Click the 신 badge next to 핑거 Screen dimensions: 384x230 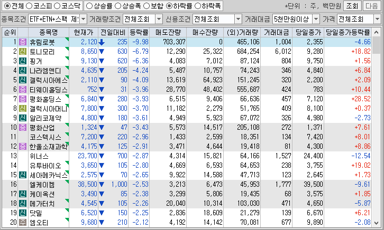pos(23,61)
